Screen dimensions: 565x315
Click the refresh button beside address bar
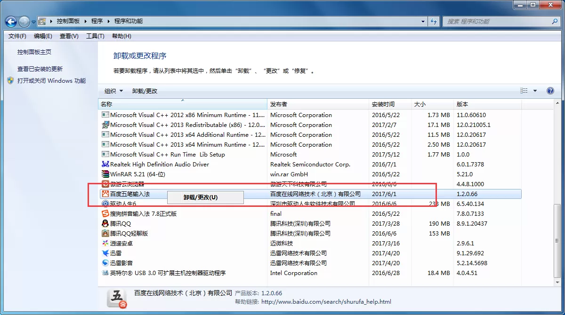[434, 21]
